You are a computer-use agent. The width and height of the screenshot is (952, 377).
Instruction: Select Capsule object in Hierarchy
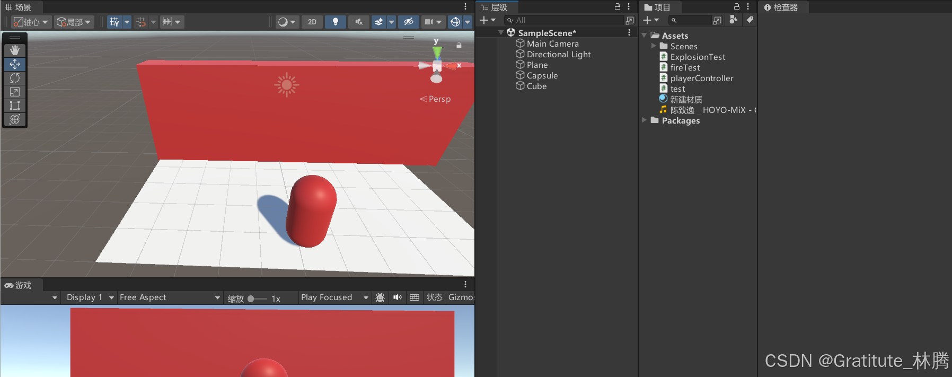point(542,75)
